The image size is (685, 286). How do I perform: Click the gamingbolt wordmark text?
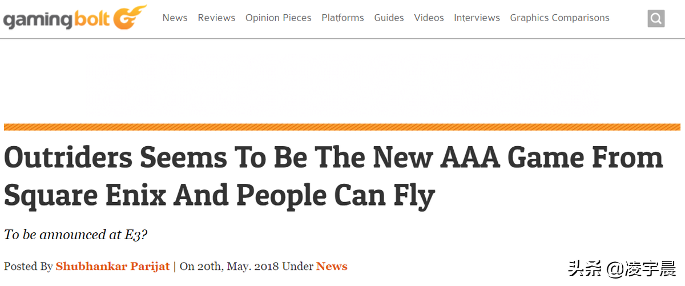(x=57, y=20)
